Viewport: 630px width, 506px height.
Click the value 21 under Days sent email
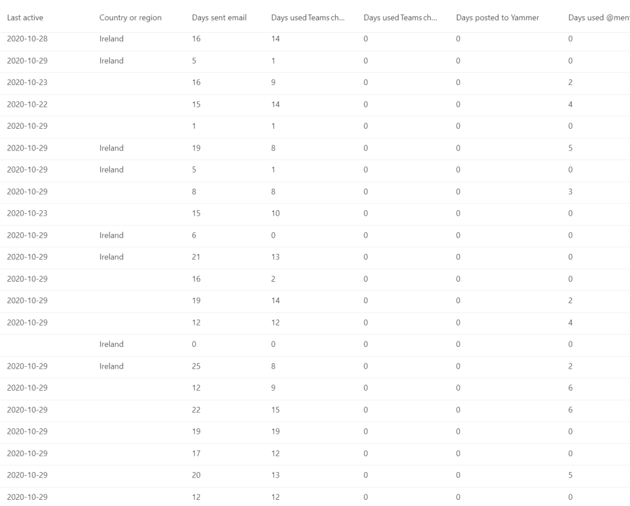pyautogui.click(x=196, y=257)
